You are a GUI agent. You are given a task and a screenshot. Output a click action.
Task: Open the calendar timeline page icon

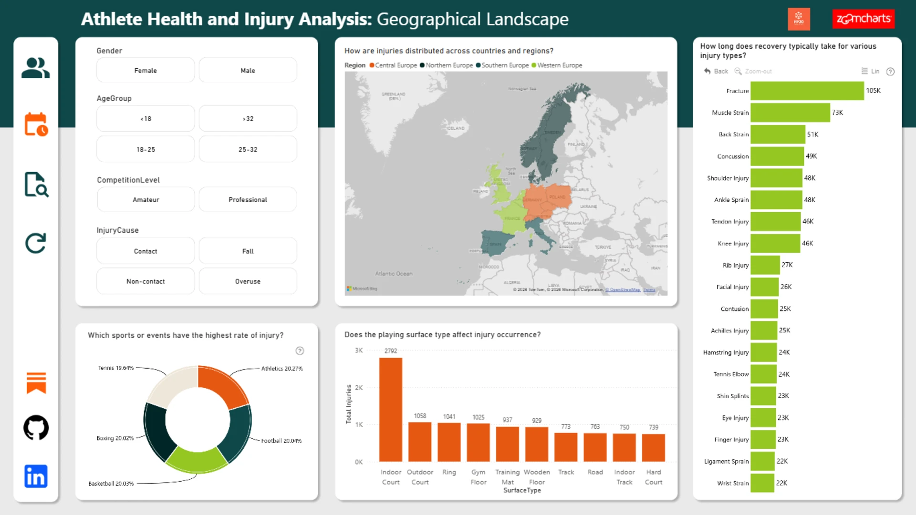(36, 124)
